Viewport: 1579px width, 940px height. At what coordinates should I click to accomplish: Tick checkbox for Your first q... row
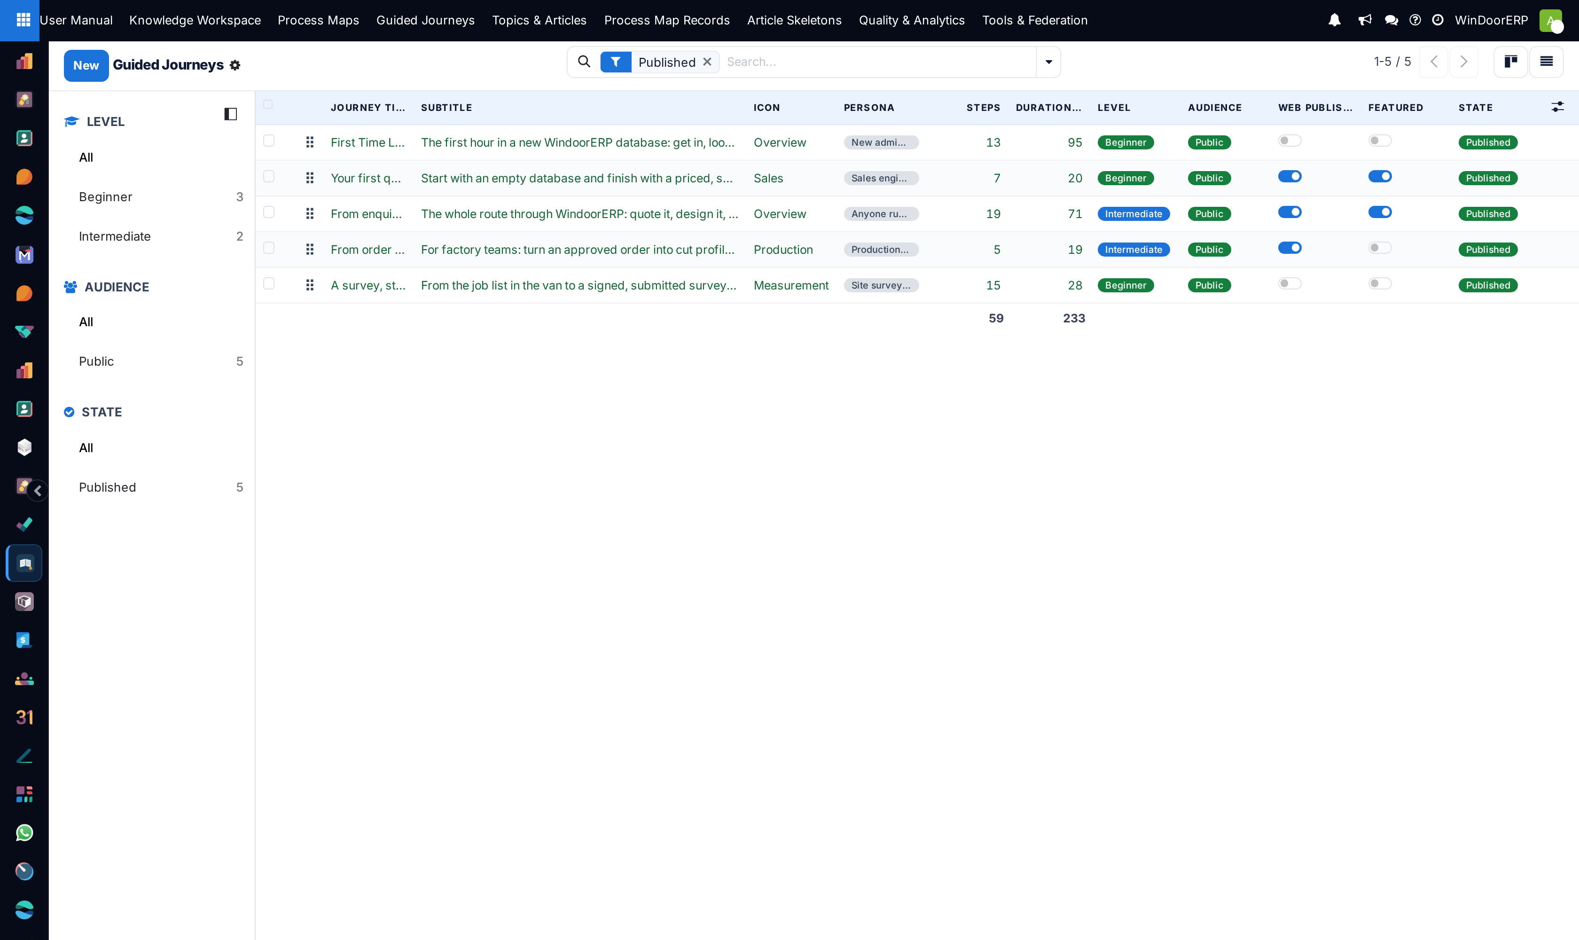coord(268,176)
